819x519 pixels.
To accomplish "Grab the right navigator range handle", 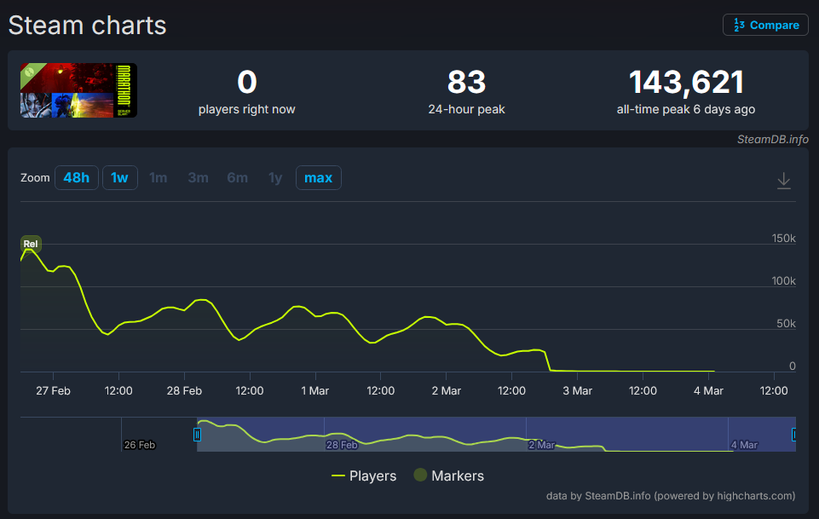I will pos(794,435).
